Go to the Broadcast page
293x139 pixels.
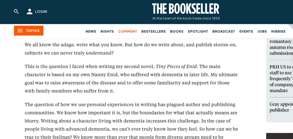coord(224,31)
